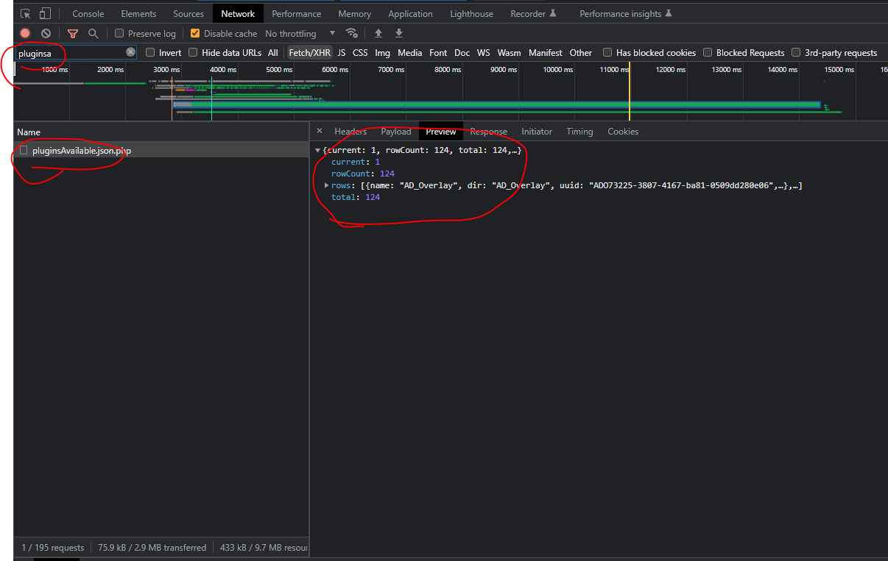The width and height of the screenshot is (888, 561).
Task: Filter requests by JS type
Action: (341, 52)
